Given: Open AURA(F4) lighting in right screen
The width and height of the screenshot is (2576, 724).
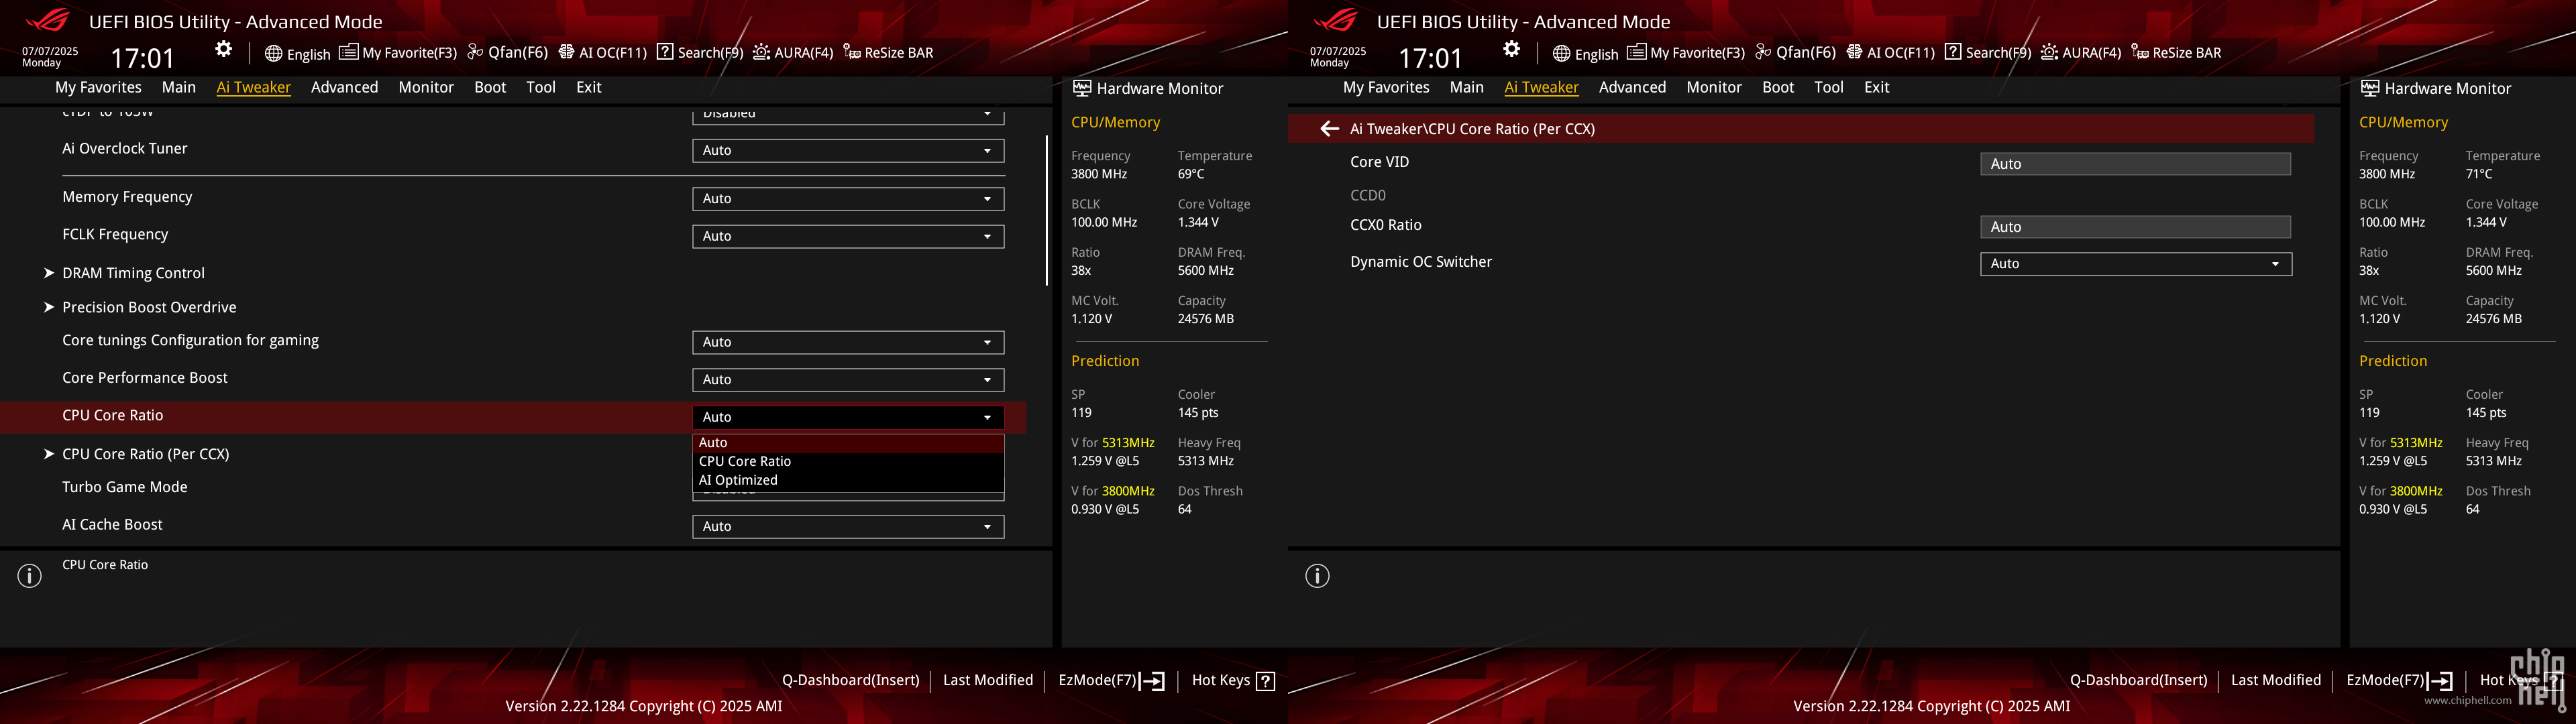Looking at the screenshot, I should pos(2081,53).
